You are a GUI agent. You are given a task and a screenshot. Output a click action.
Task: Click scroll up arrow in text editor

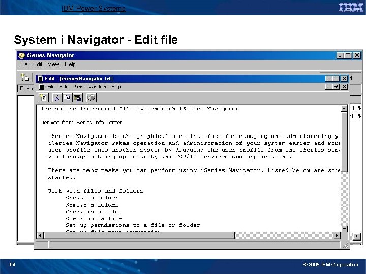click(x=344, y=109)
